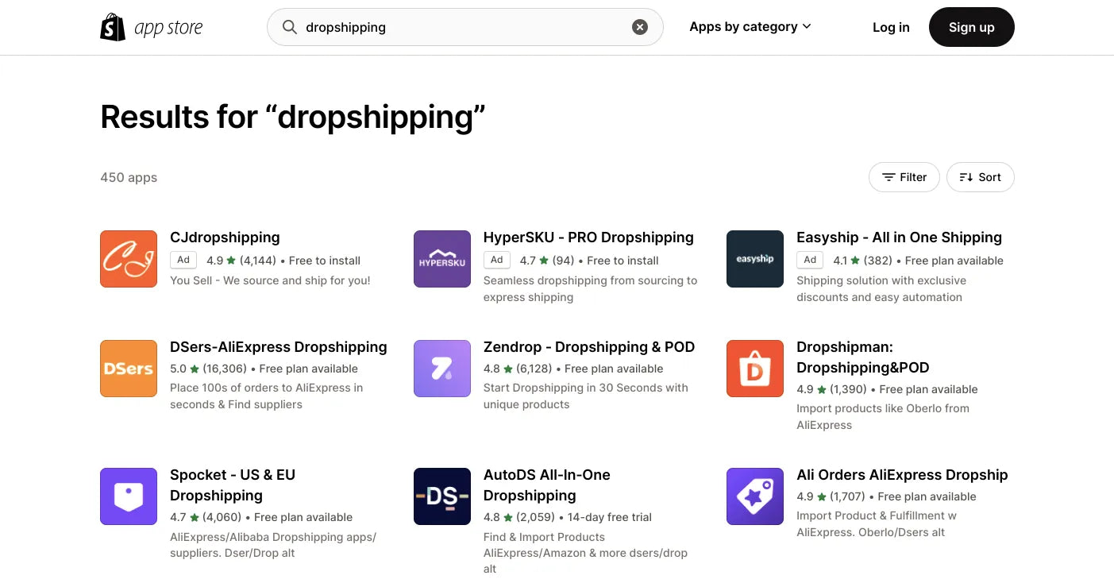This screenshot has height=587, width=1114.
Task: Click the DSers orange app icon
Action: click(128, 368)
